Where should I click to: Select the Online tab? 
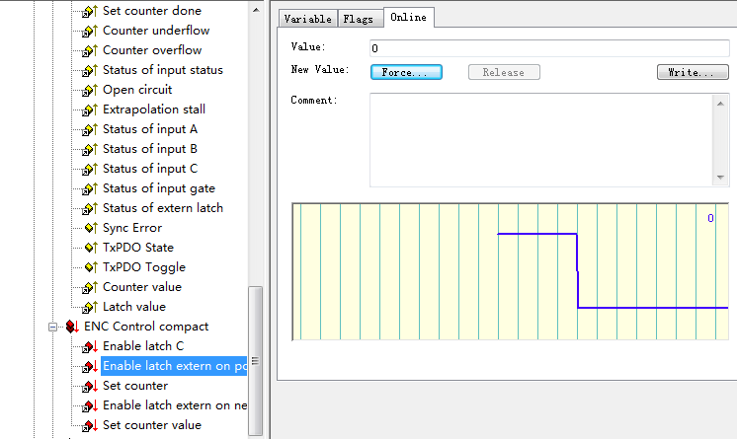point(408,18)
